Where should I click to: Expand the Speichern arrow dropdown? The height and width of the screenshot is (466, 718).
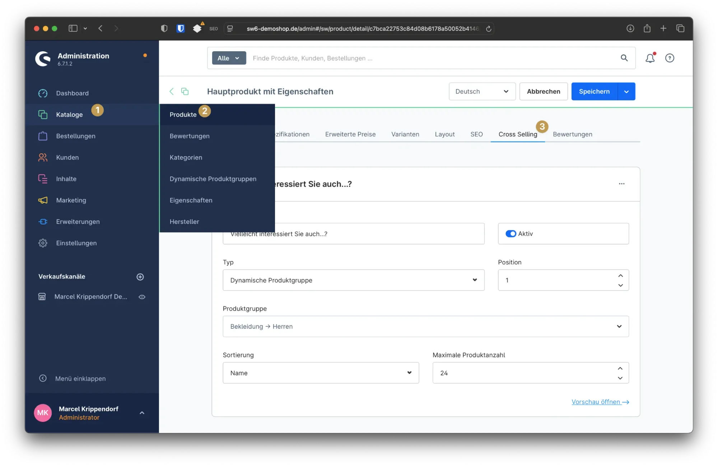[626, 91]
